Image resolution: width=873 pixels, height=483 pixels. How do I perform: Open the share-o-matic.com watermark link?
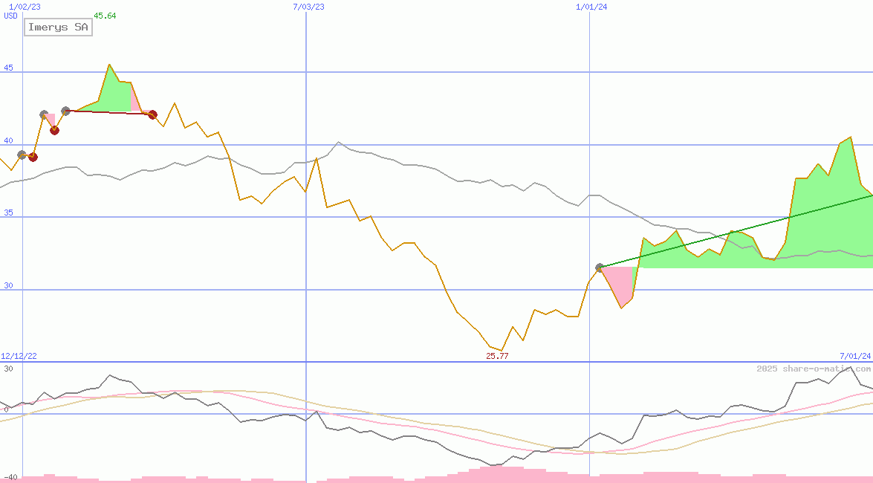pyautogui.click(x=814, y=369)
